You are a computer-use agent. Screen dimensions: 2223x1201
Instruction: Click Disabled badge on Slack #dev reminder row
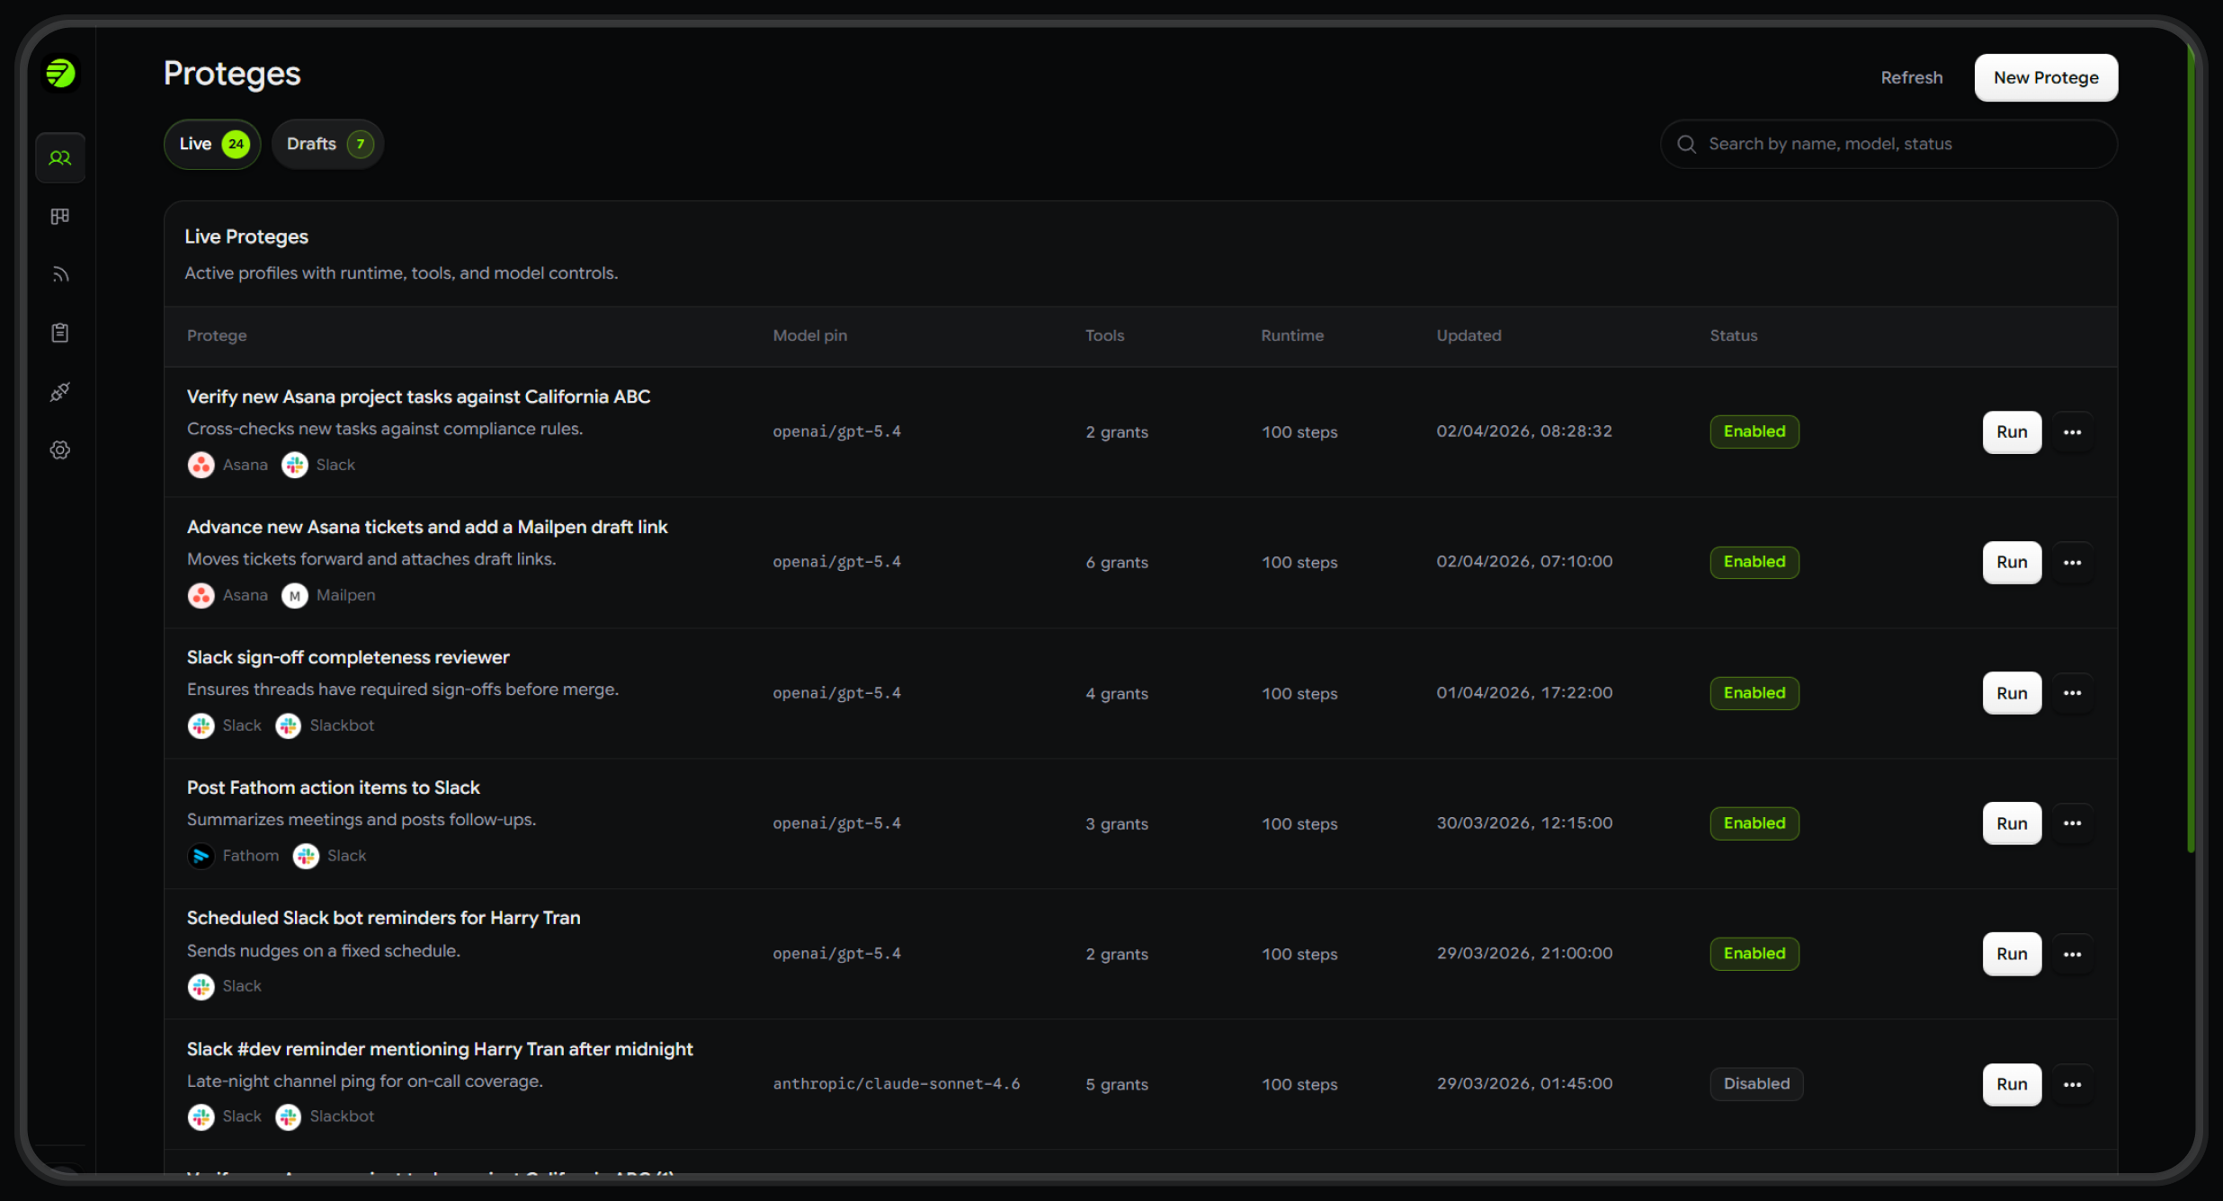1756,1084
